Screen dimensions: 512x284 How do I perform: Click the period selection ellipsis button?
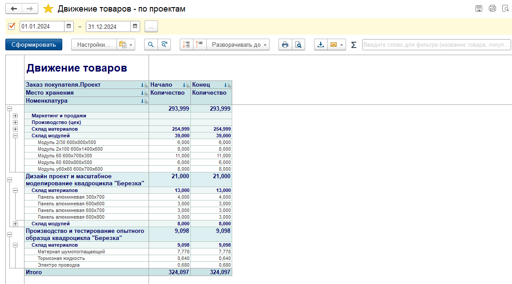[151, 27]
